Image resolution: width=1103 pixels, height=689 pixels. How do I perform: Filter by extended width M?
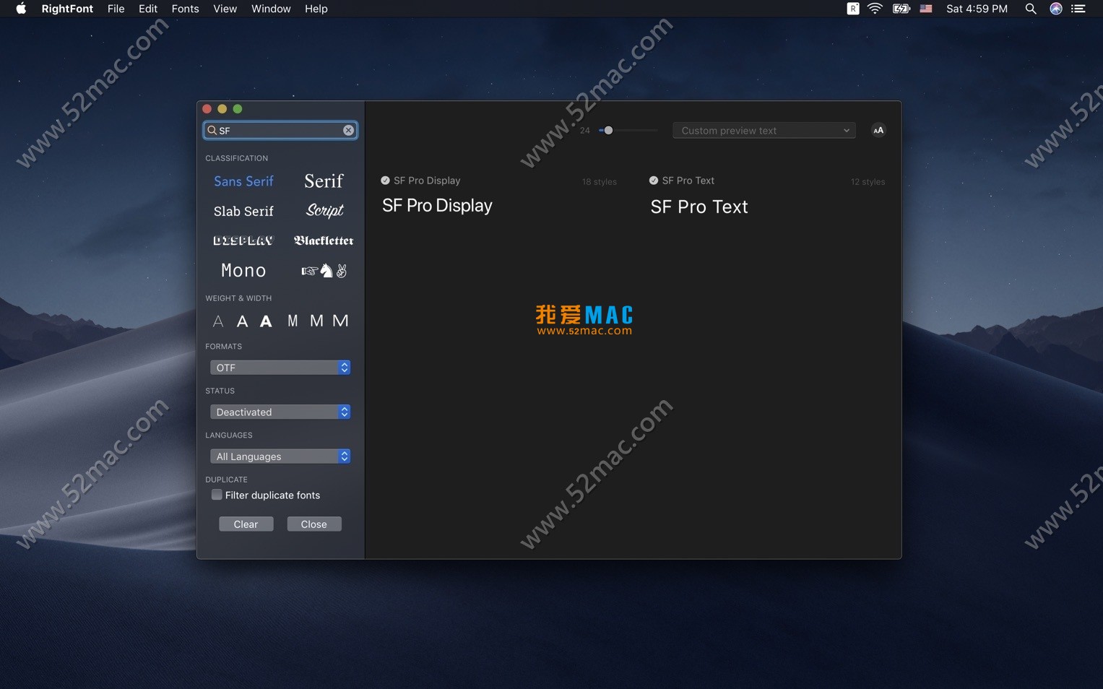tap(340, 321)
